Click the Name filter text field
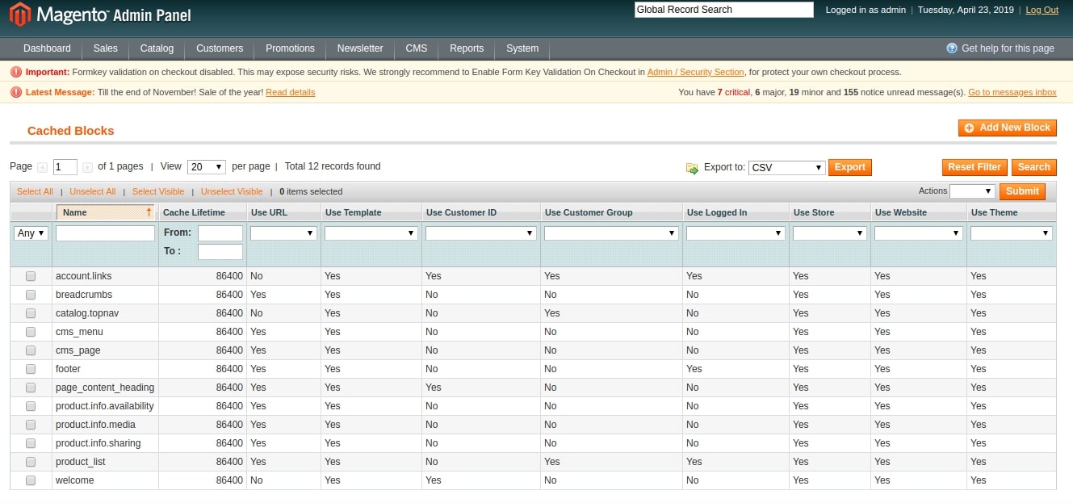This screenshot has width=1073, height=503. [105, 233]
